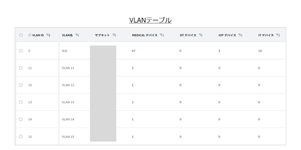Toggle the select-all header checkbox

tap(21, 35)
